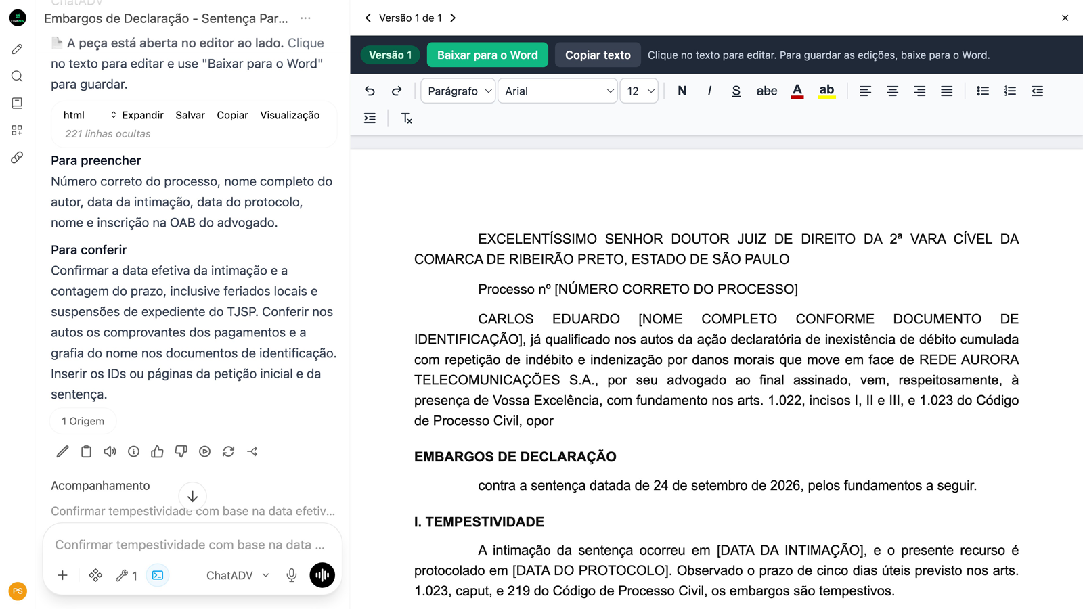Screen dimensions: 1083x609
Task: Click the Copiar texto button
Action: pos(598,55)
